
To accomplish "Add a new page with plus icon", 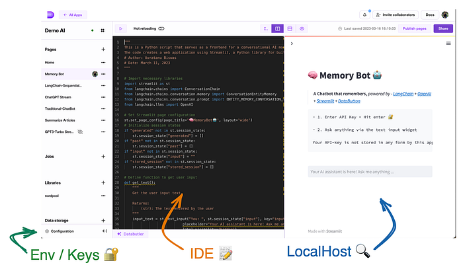I will pos(103,50).
